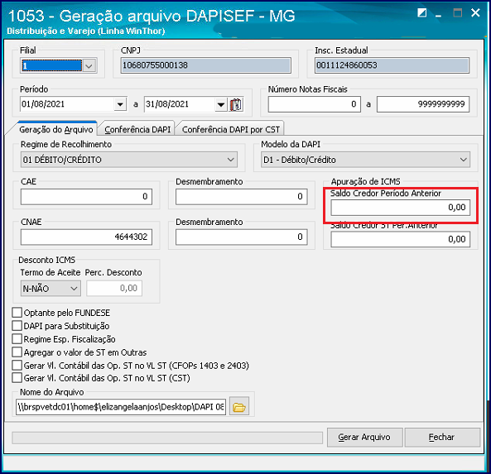Click the Insc. Estadual field

392,65
